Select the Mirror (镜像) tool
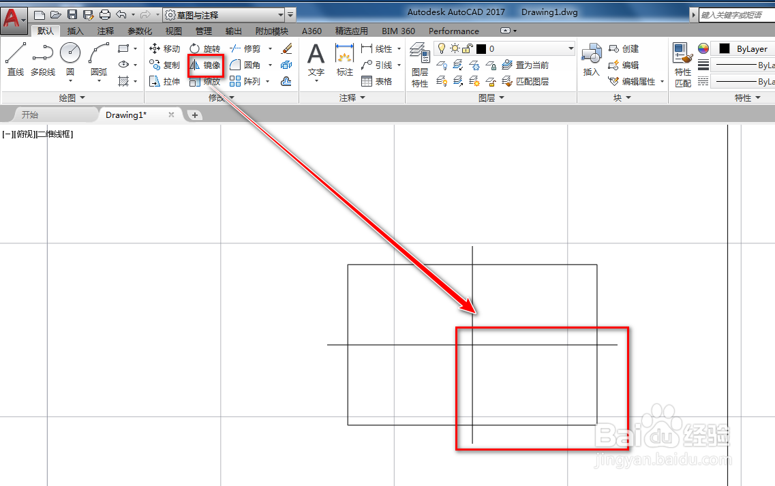The width and height of the screenshot is (775, 486). pyautogui.click(x=206, y=65)
